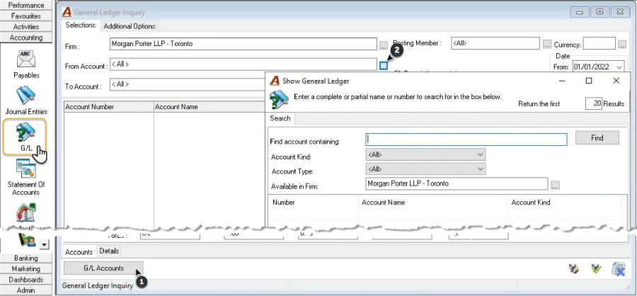
Task: Open the Marketing sidebar section
Action: (26, 269)
